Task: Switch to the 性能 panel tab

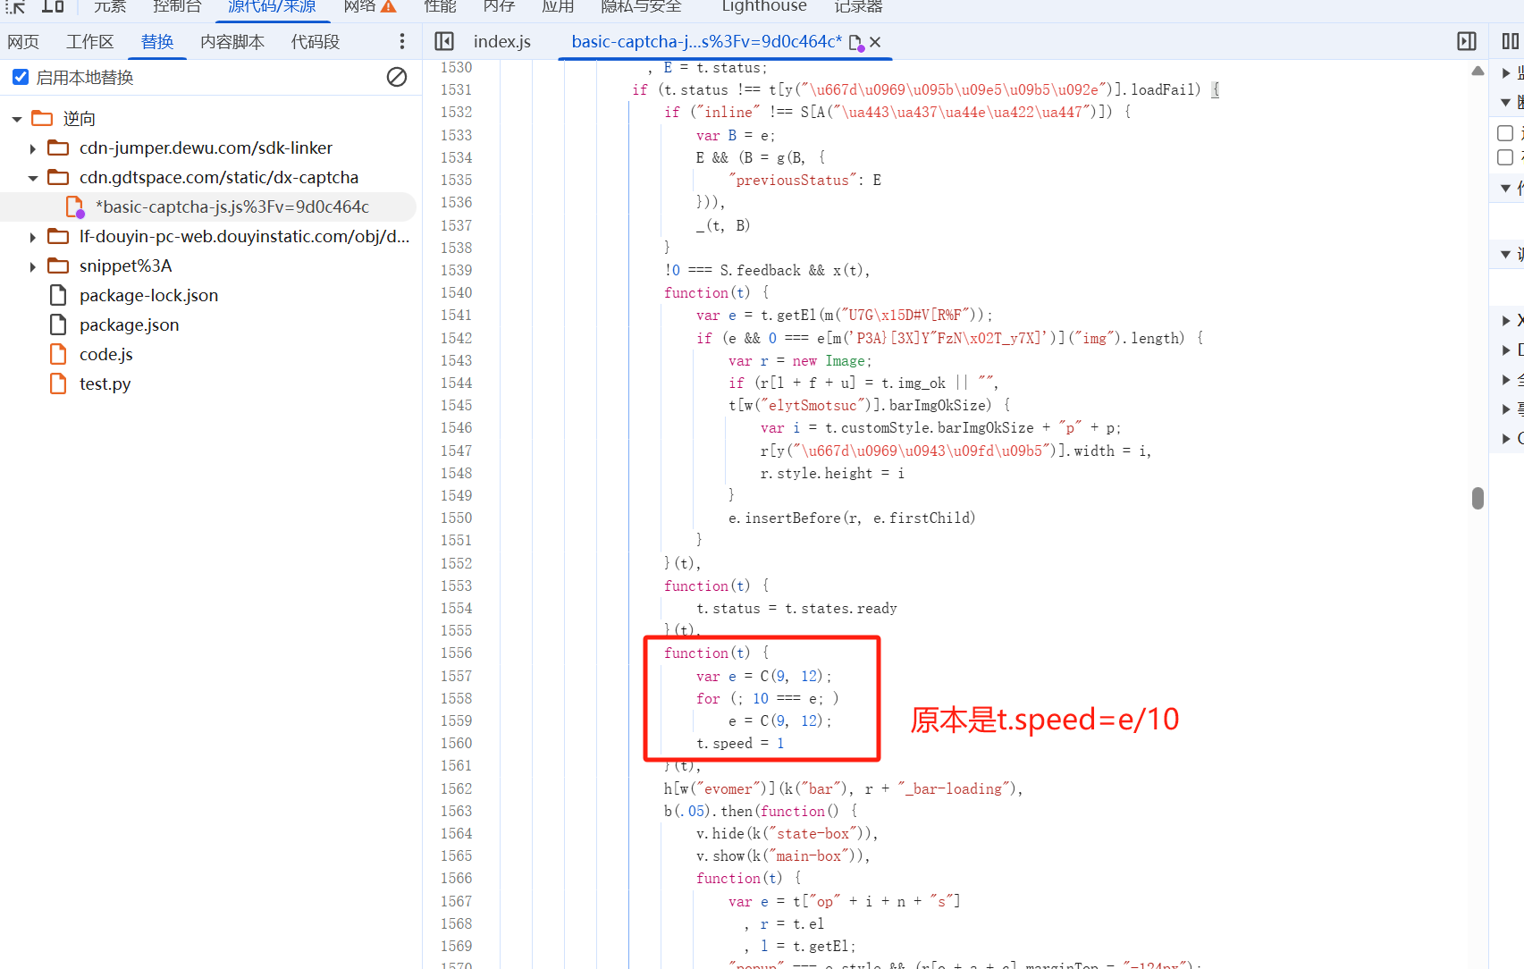Action: (440, 6)
